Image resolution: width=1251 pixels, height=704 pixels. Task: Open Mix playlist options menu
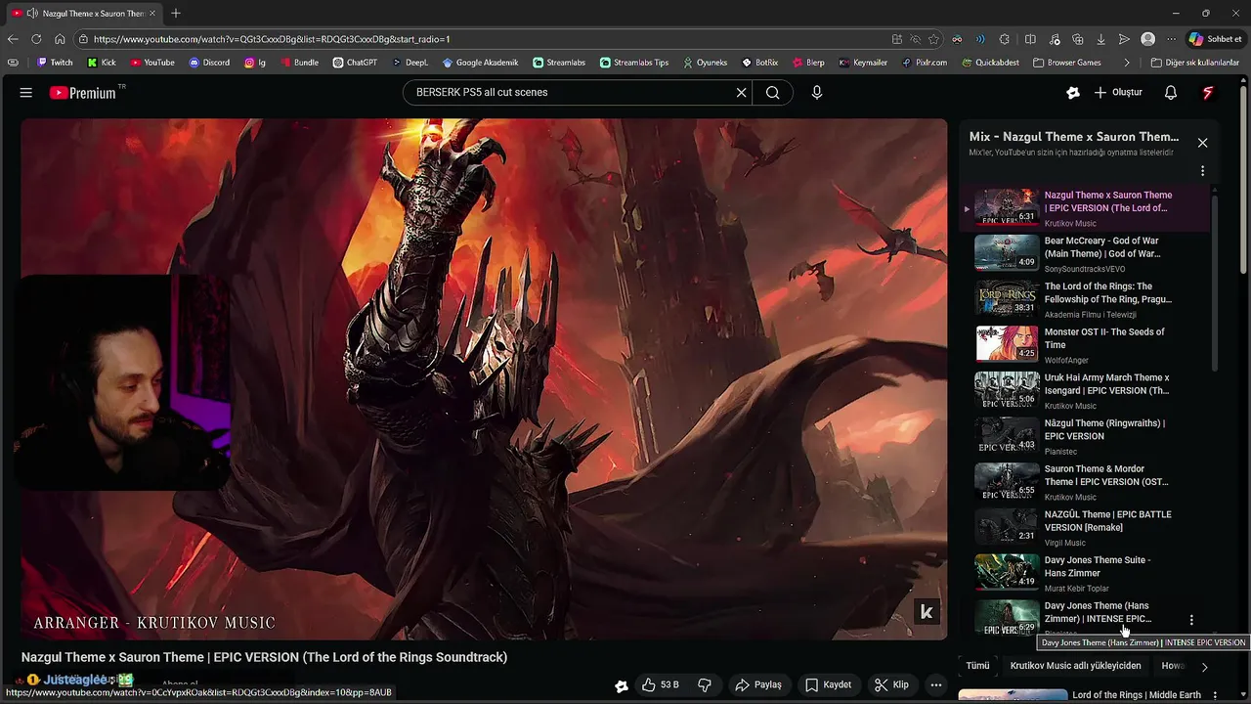pos(1202,171)
